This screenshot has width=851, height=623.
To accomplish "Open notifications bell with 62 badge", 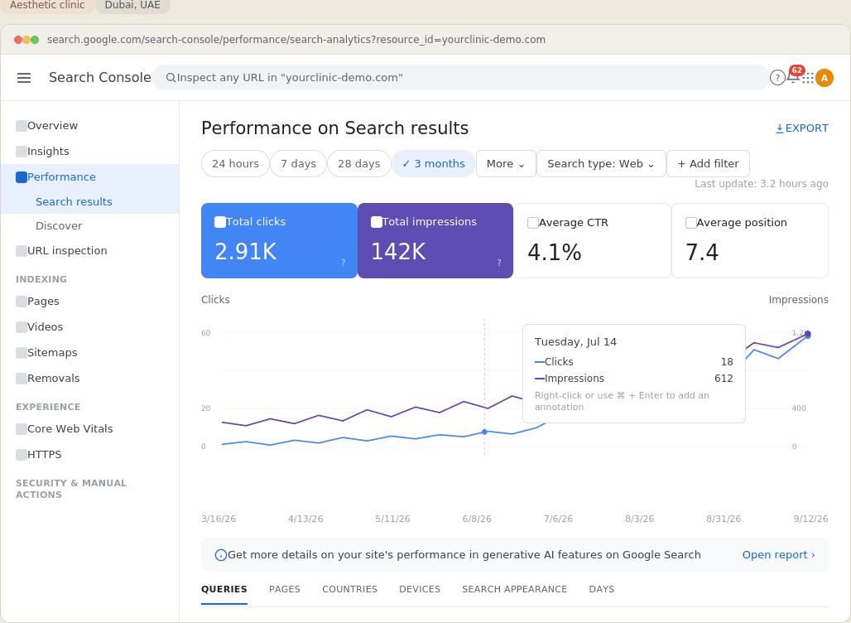I will pyautogui.click(x=794, y=76).
